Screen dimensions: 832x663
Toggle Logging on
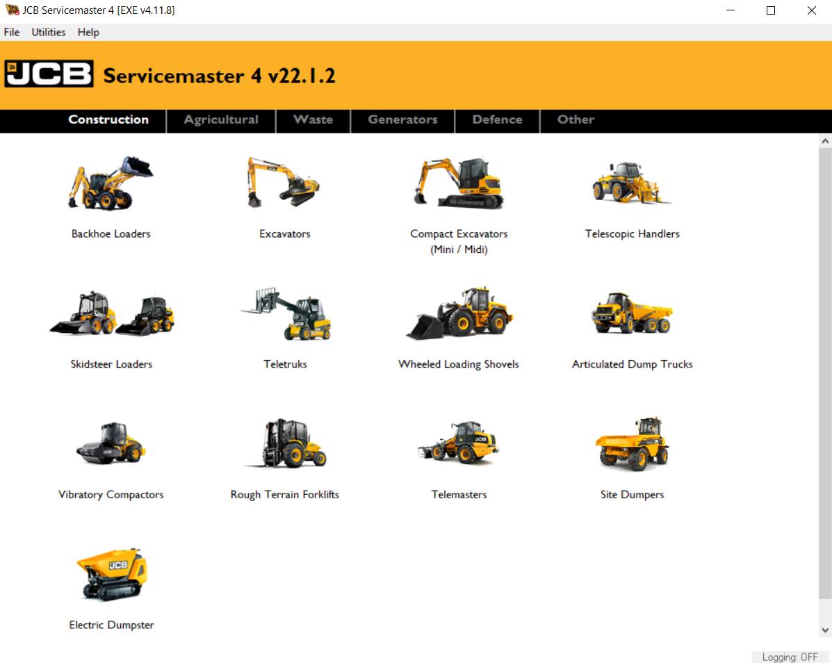(x=789, y=657)
